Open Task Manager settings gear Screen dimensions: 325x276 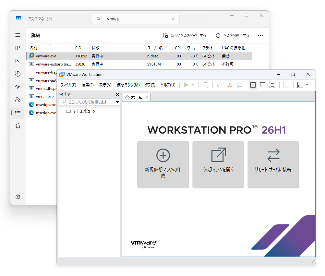pos(18,197)
